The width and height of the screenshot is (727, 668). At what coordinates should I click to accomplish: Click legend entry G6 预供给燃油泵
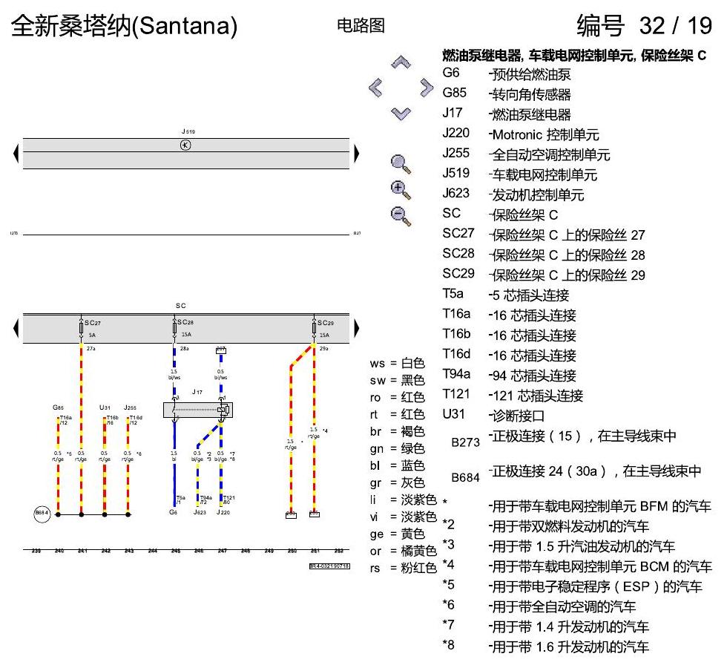click(x=507, y=73)
